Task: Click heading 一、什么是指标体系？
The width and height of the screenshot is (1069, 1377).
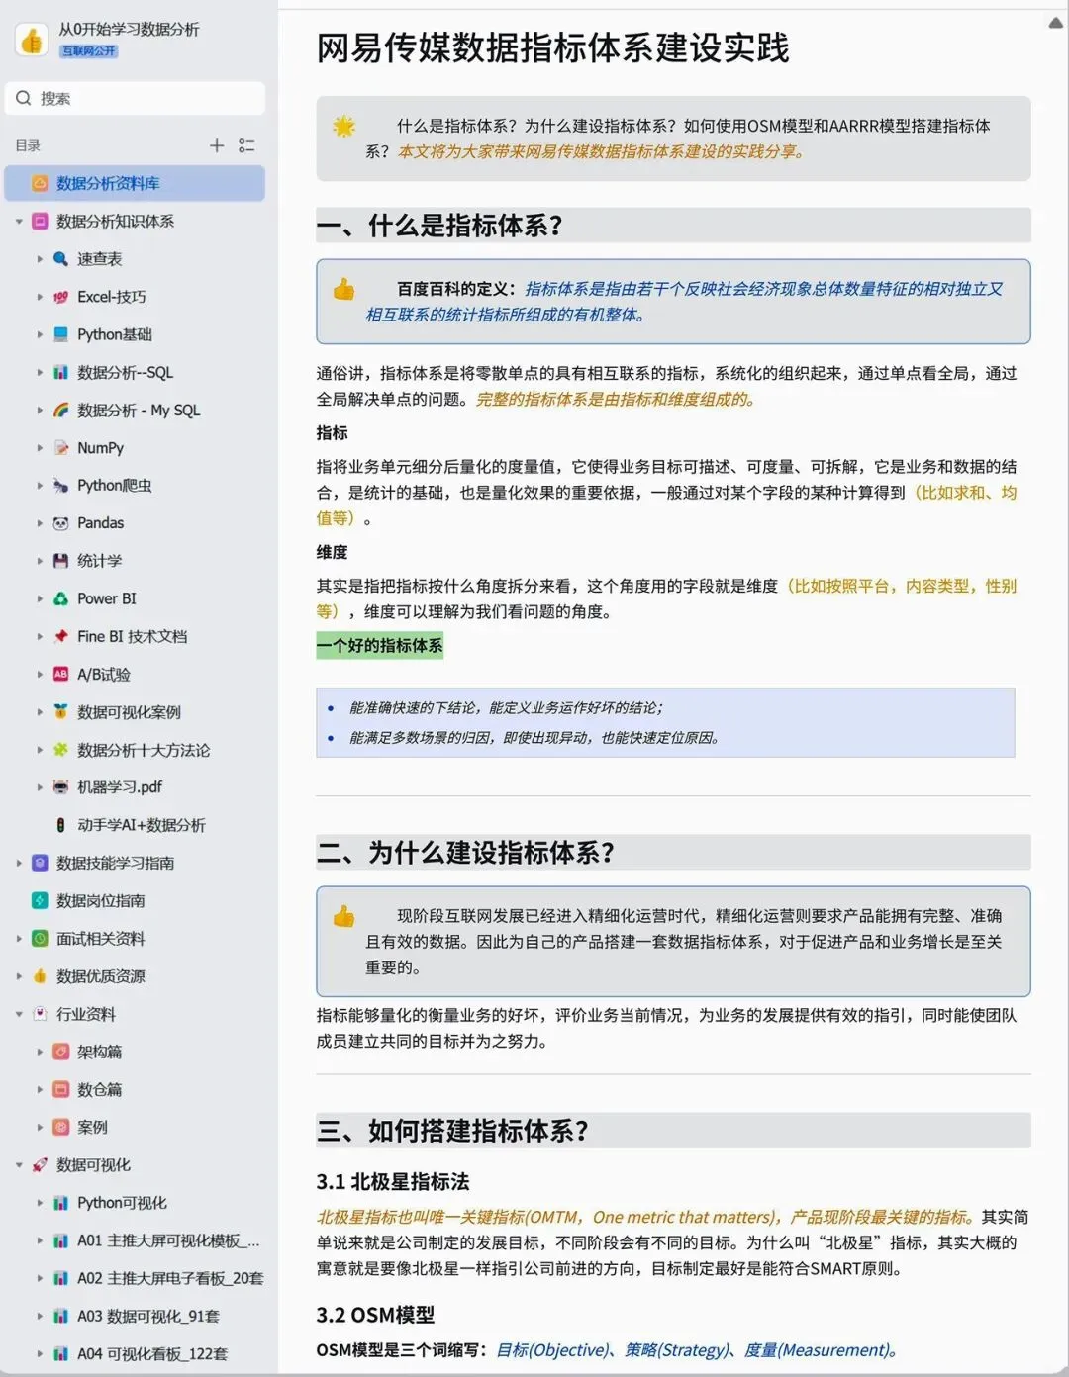Action: [x=439, y=226]
